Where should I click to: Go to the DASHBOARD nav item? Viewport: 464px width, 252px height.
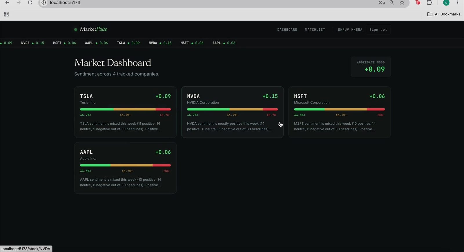[x=287, y=30]
